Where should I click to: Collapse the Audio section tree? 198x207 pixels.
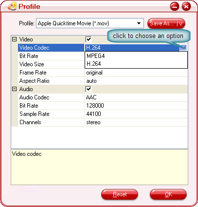coord(15,89)
